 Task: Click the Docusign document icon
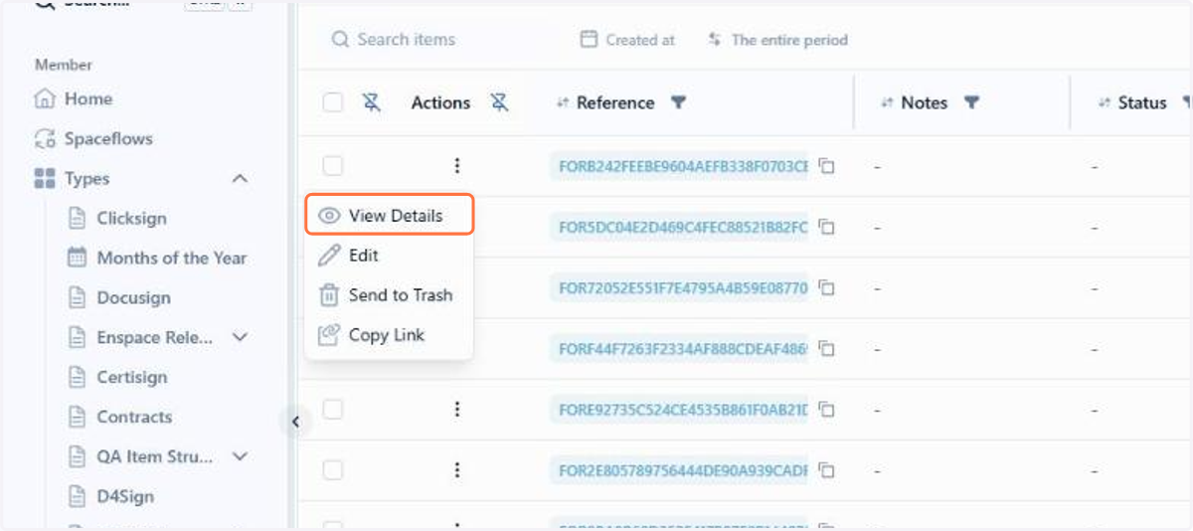[77, 297]
